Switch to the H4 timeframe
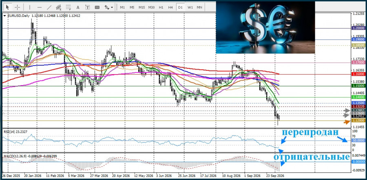 (170, 7)
